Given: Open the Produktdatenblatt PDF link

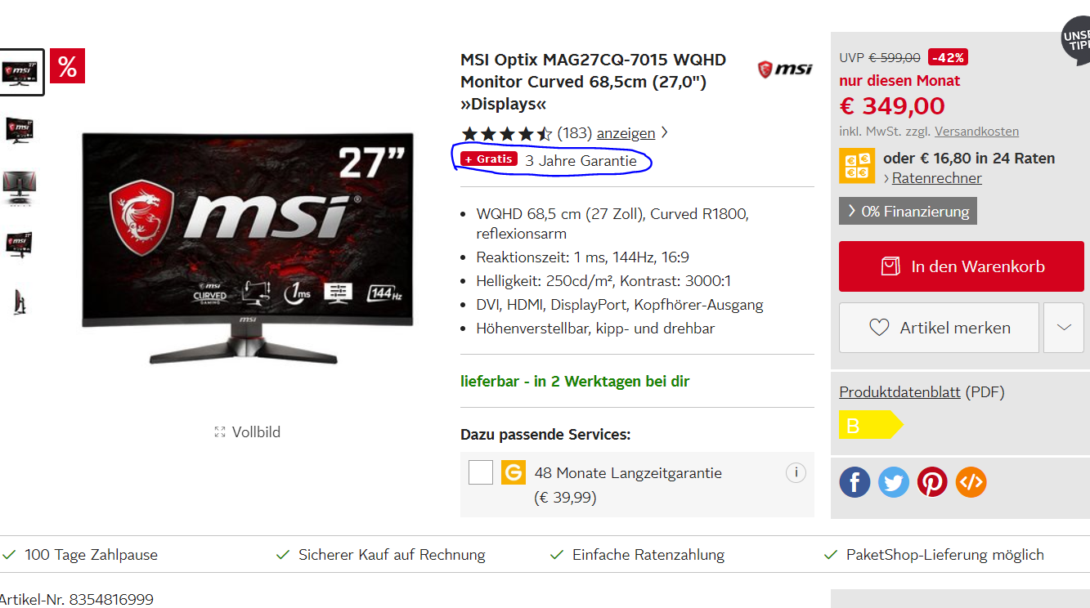Looking at the screenshot, I should point(899,392).
